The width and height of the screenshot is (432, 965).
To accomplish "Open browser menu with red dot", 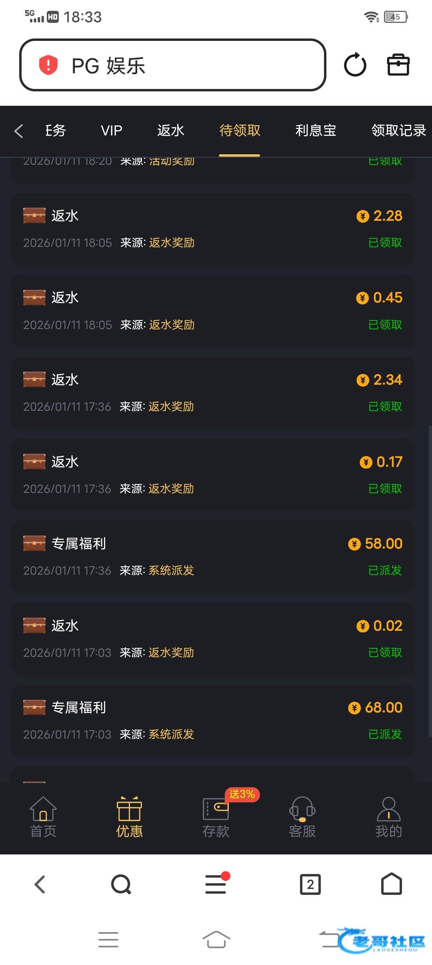I will [x=216, y=884].
